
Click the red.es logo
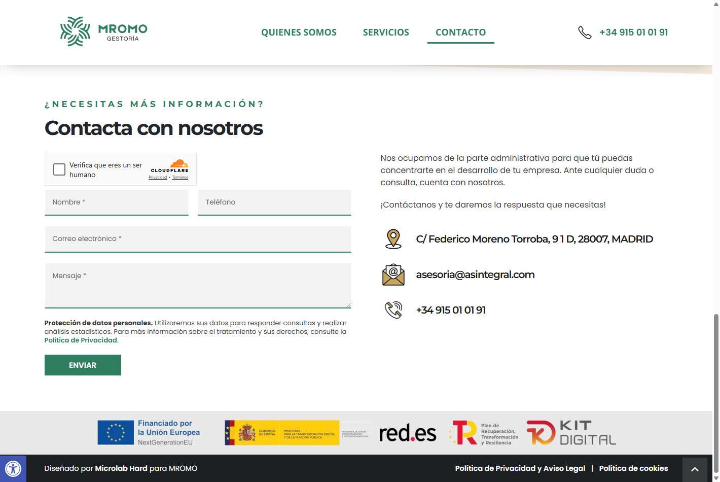407,433
